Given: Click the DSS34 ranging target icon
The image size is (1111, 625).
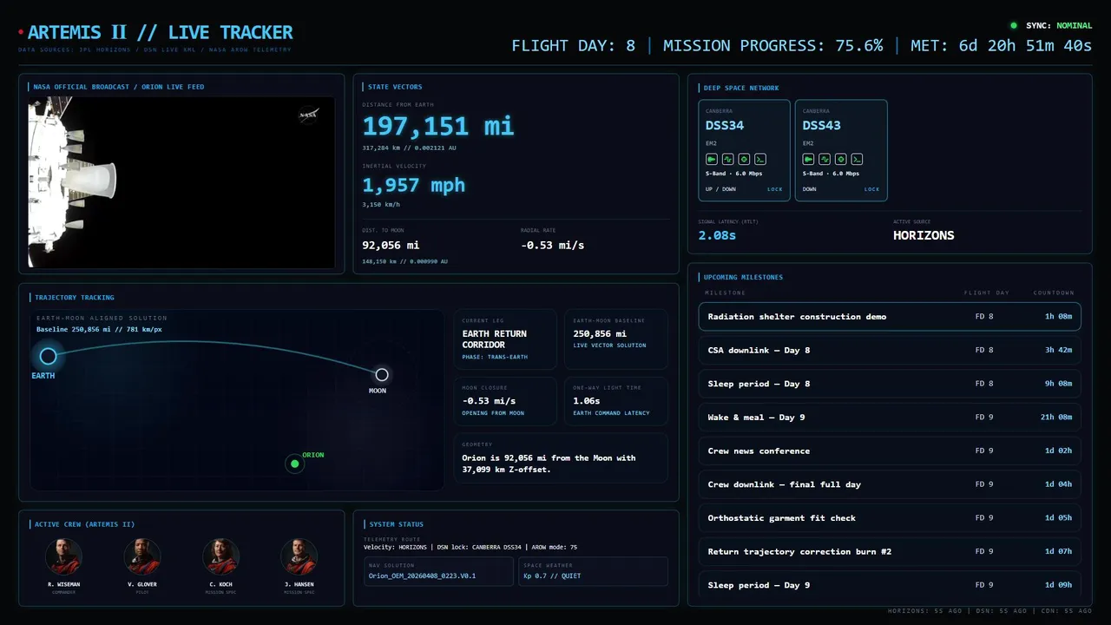Looking at the screenshot, I should [744, 160].
